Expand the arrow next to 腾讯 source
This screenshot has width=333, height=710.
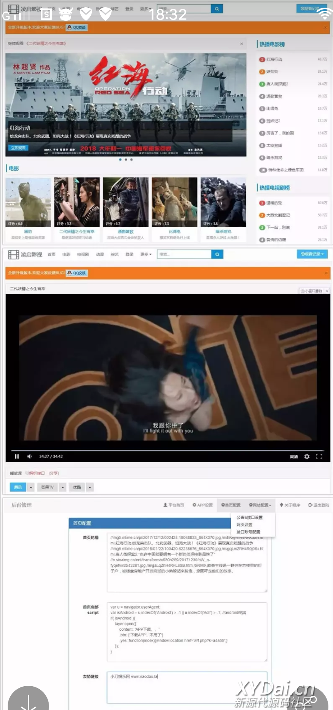pyautogui.click(x=31, y=487)
